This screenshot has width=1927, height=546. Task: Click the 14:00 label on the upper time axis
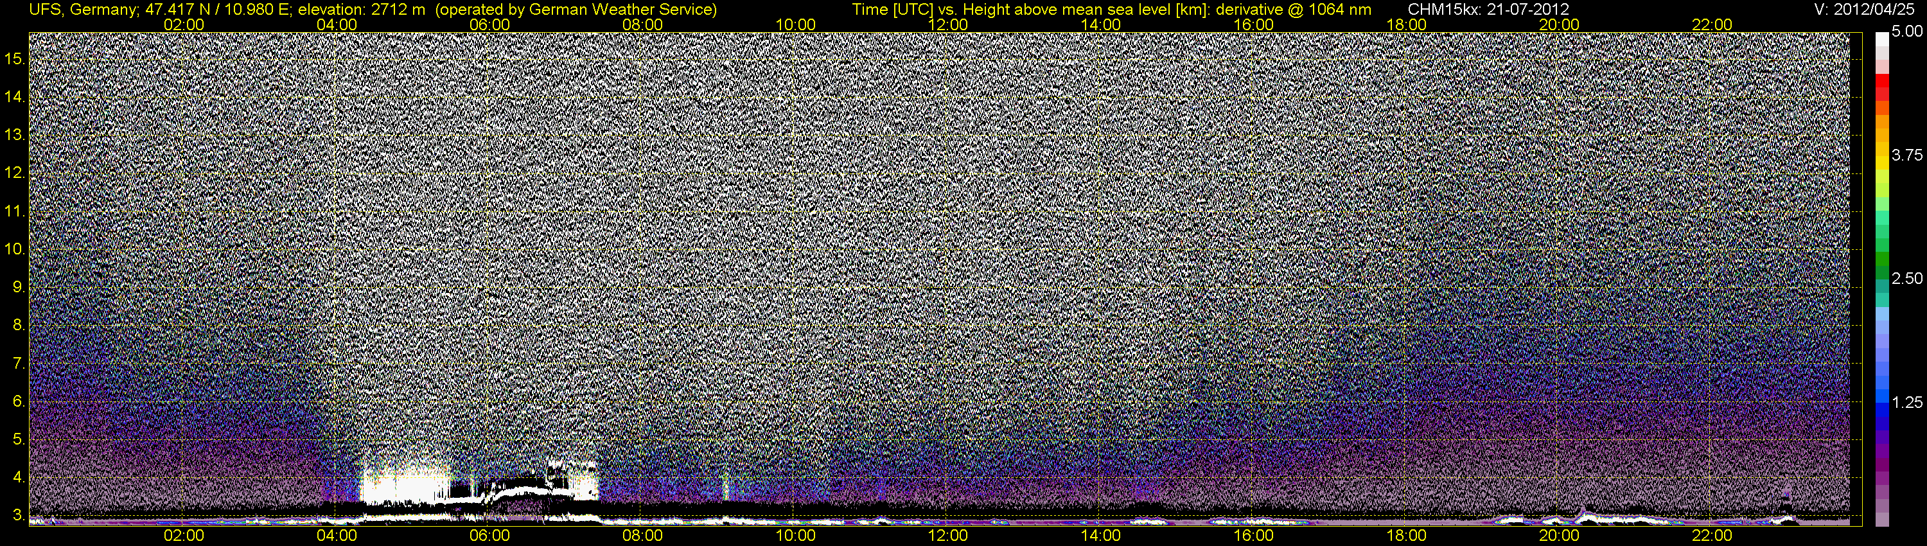tap(1101, 24)
